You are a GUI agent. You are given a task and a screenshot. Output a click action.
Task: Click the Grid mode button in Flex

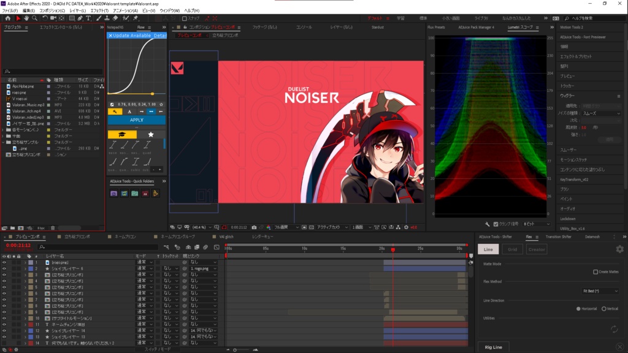click(512, 249)
